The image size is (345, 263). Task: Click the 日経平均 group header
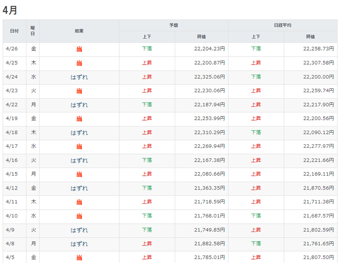283,24
